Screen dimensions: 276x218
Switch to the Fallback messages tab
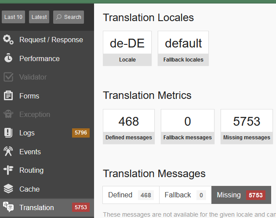click(185, 195)
